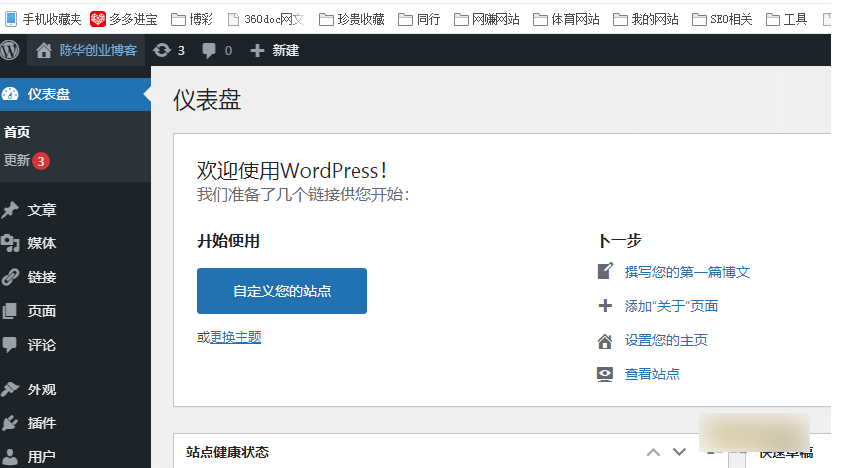Open the 珍贵收藏 bookmark folder
Screen dimensions: 850x468
352,20
